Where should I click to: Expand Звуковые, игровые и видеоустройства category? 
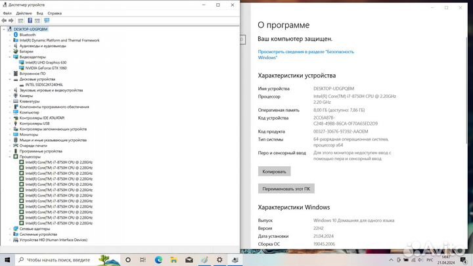click(10, 90)
